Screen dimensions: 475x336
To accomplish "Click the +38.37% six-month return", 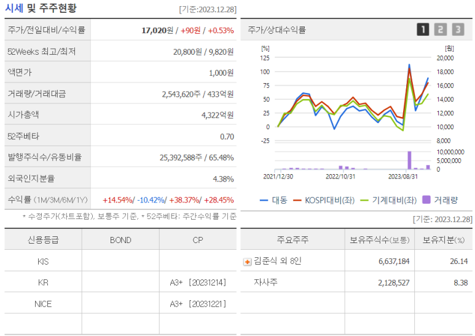I will click(x=184, y=200).
